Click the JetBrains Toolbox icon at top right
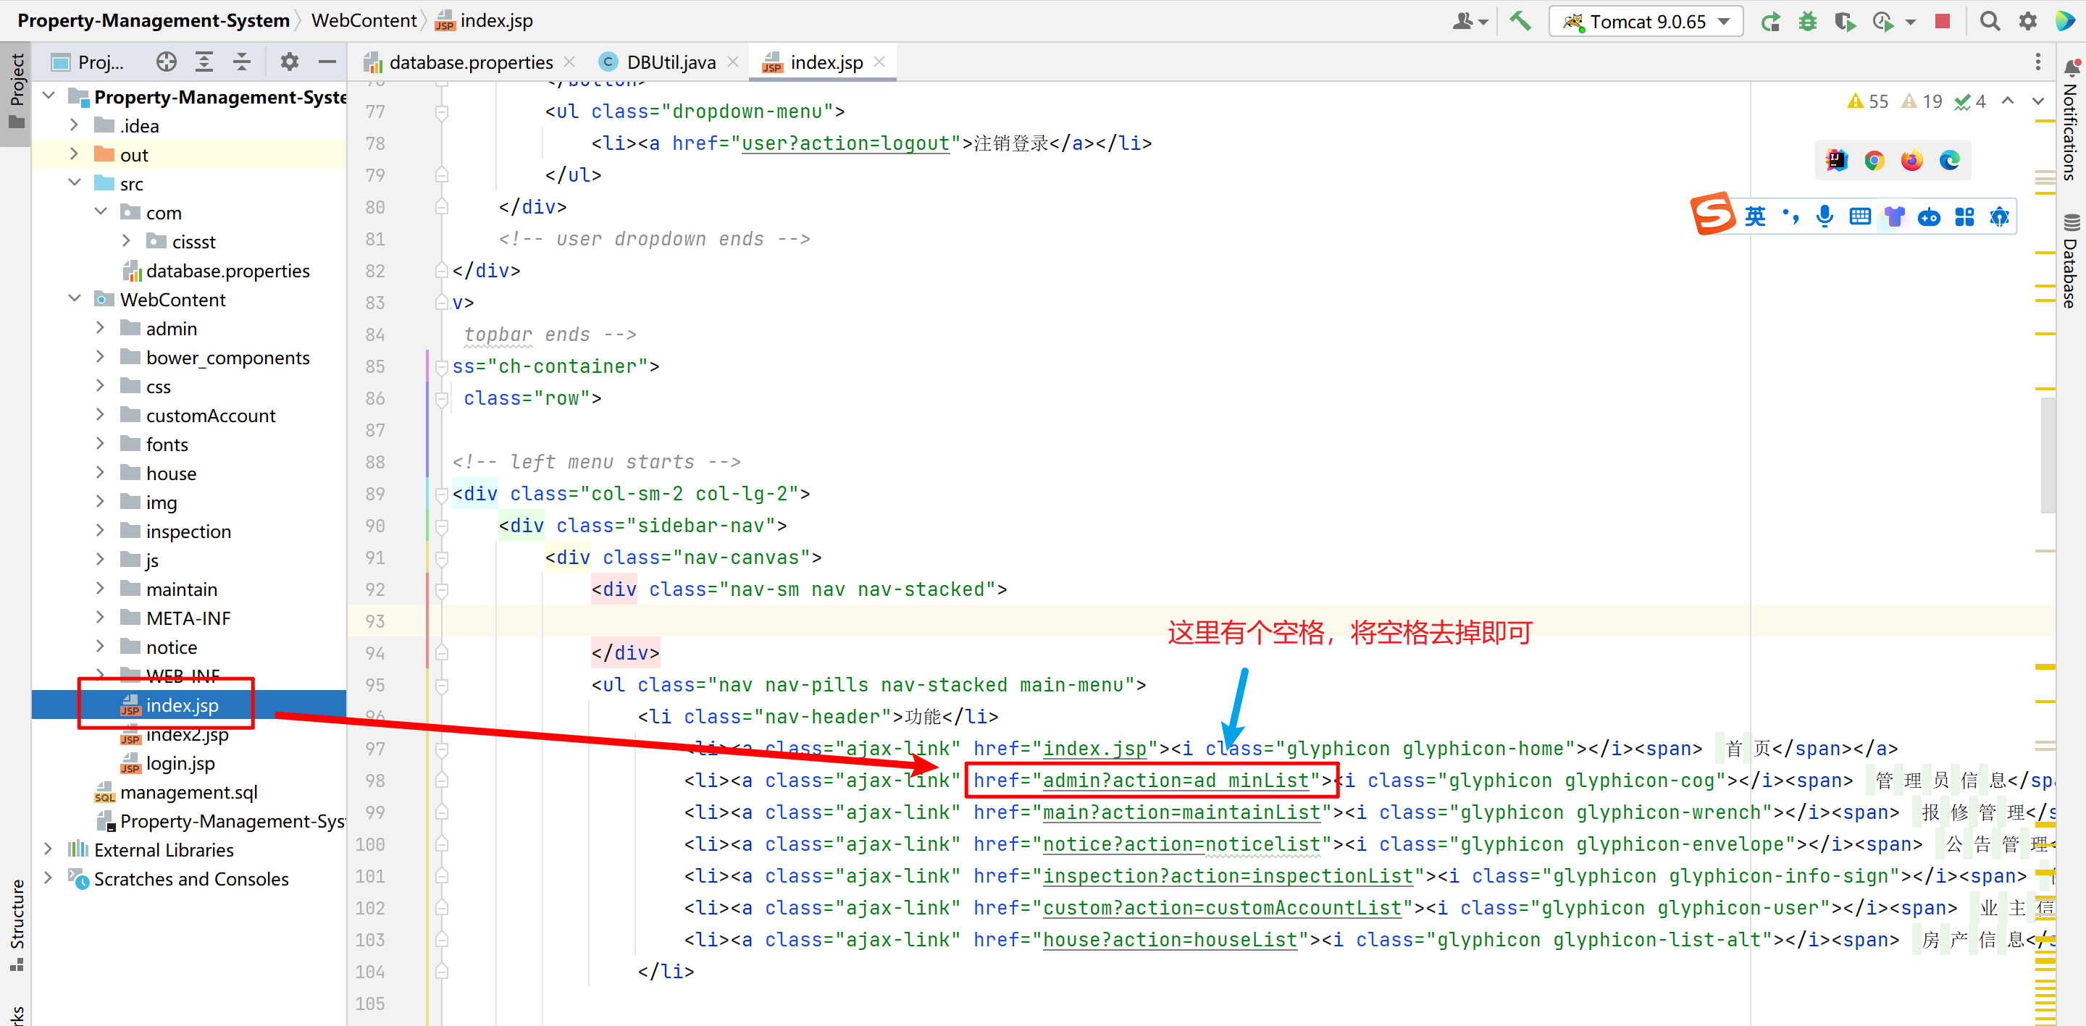Screen dimensions: 2086x1026 pyautogui.click(x=2065, y=21)
